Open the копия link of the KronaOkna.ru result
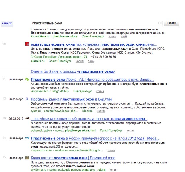Screen dimensions: 185x172 point(112,37)
